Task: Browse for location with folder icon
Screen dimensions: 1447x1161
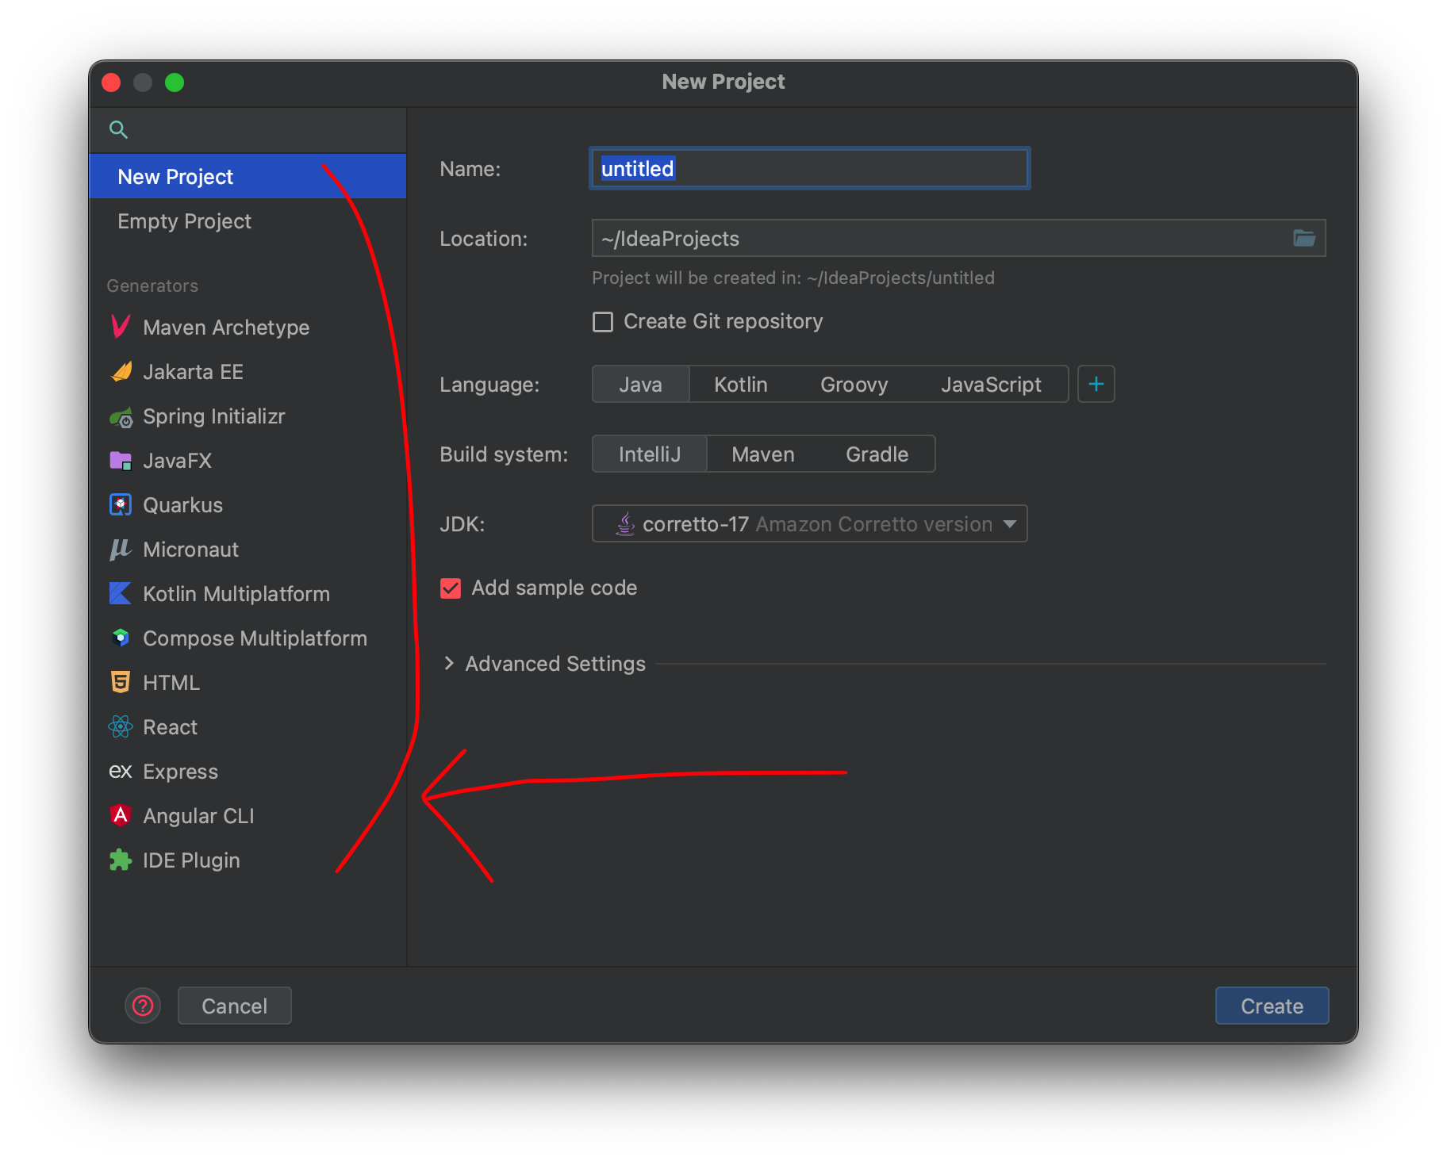Action: pos(1304,238)
